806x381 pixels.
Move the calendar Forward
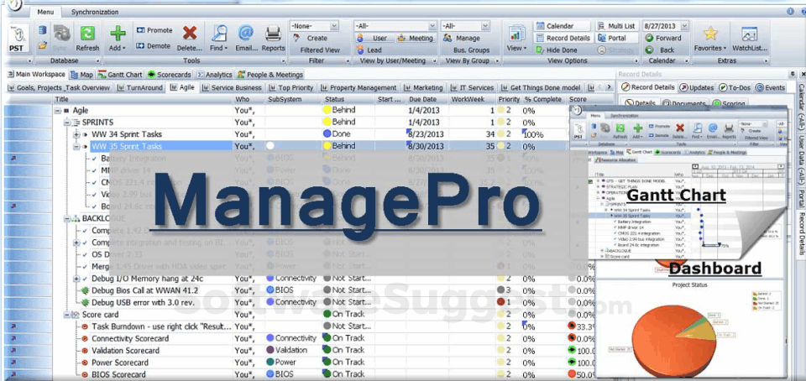(x=663, y=38)
